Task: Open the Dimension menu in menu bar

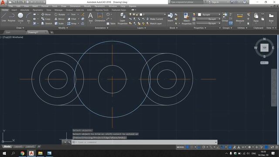Action: 75,6
